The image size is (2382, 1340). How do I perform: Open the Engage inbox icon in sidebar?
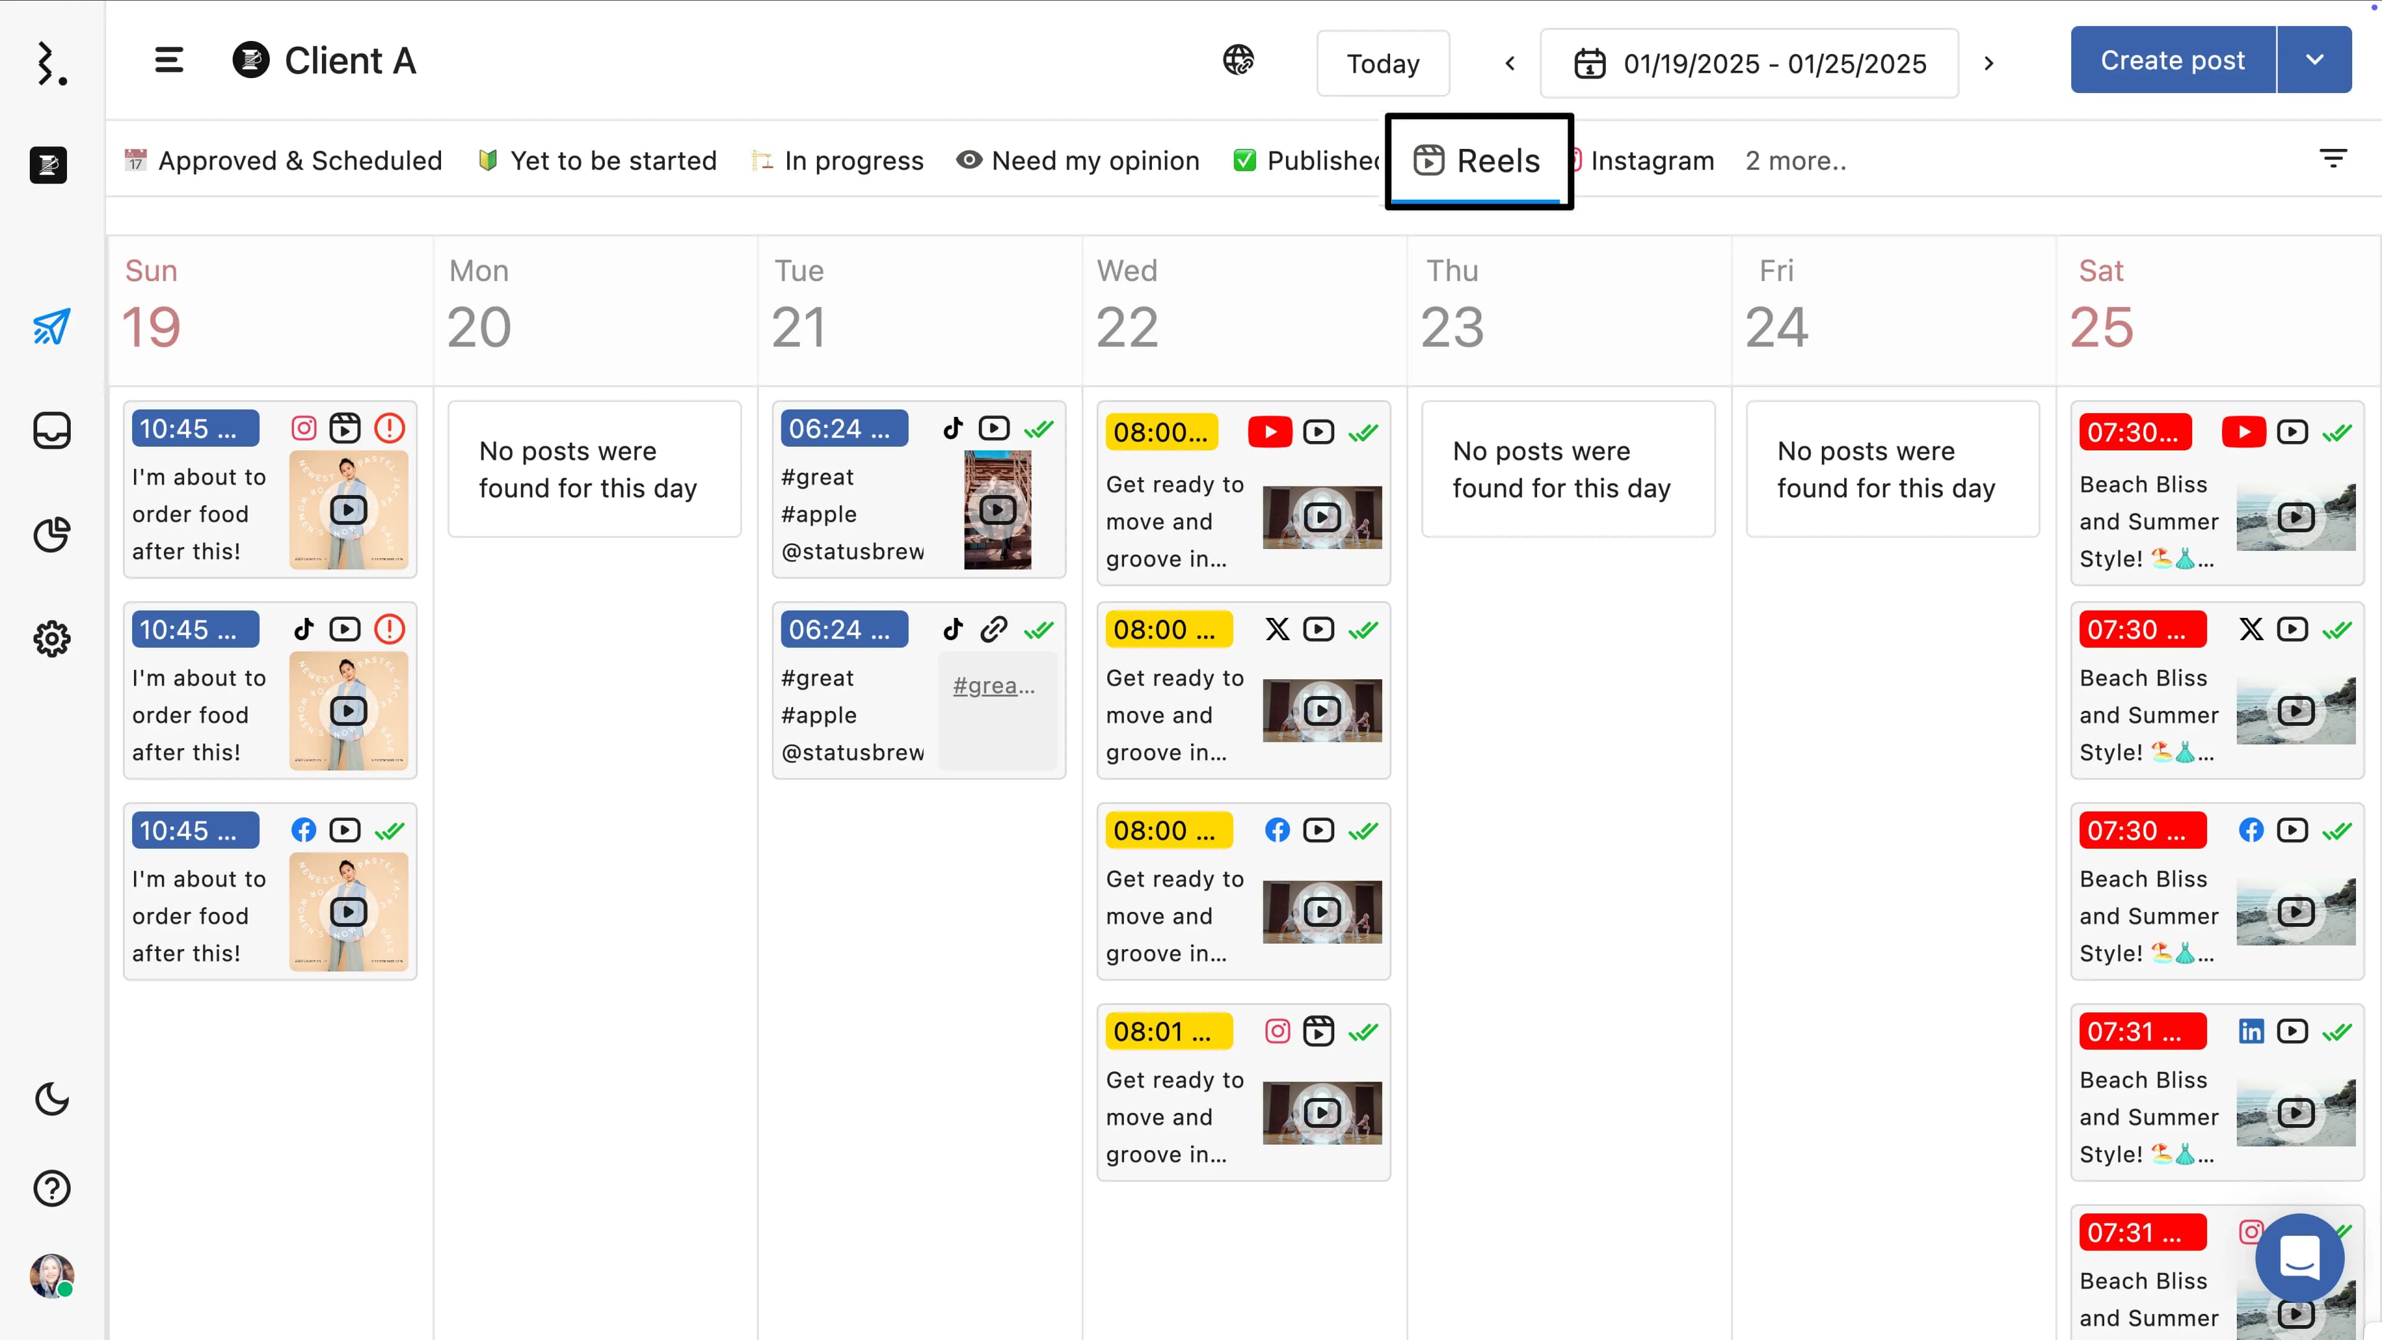[51, 430]
